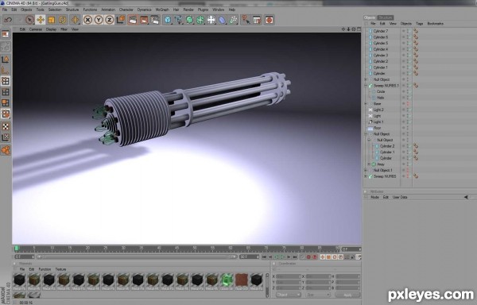The height and width of the screenshot is (305, 477).
Task: Click the Materials panel vertical scrollbar
Action: [267, 285]
